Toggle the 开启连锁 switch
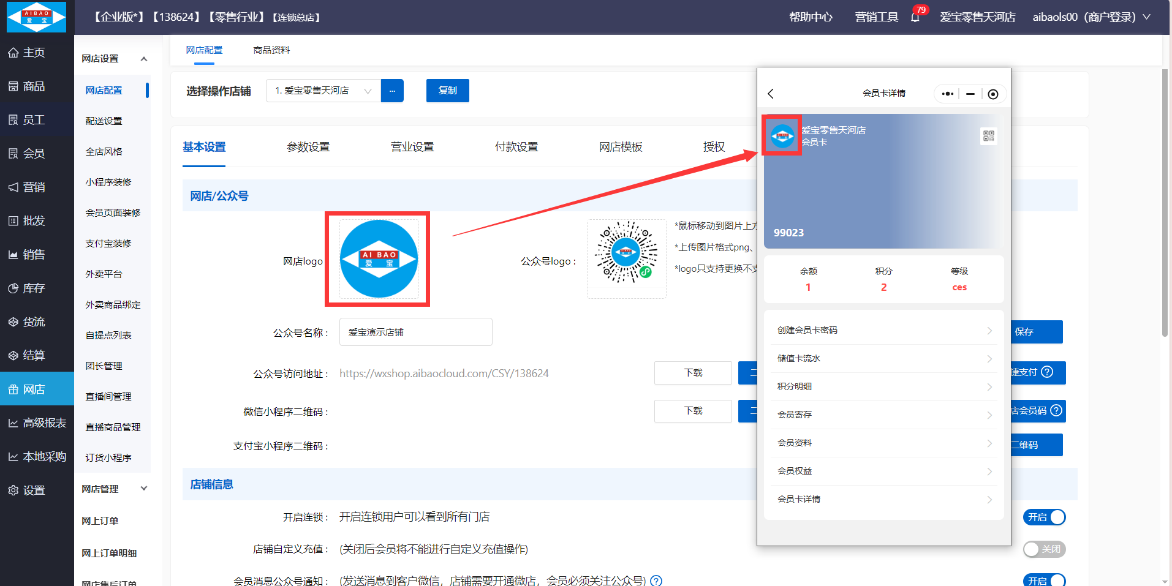1172x586 pixels. (x=1044, y=517)
